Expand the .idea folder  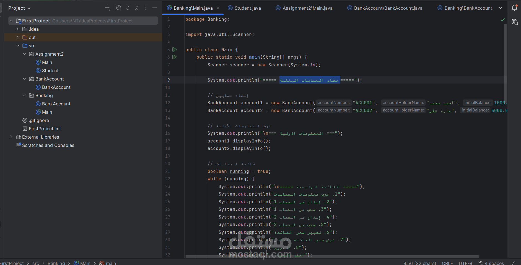[x=18, y=29]
